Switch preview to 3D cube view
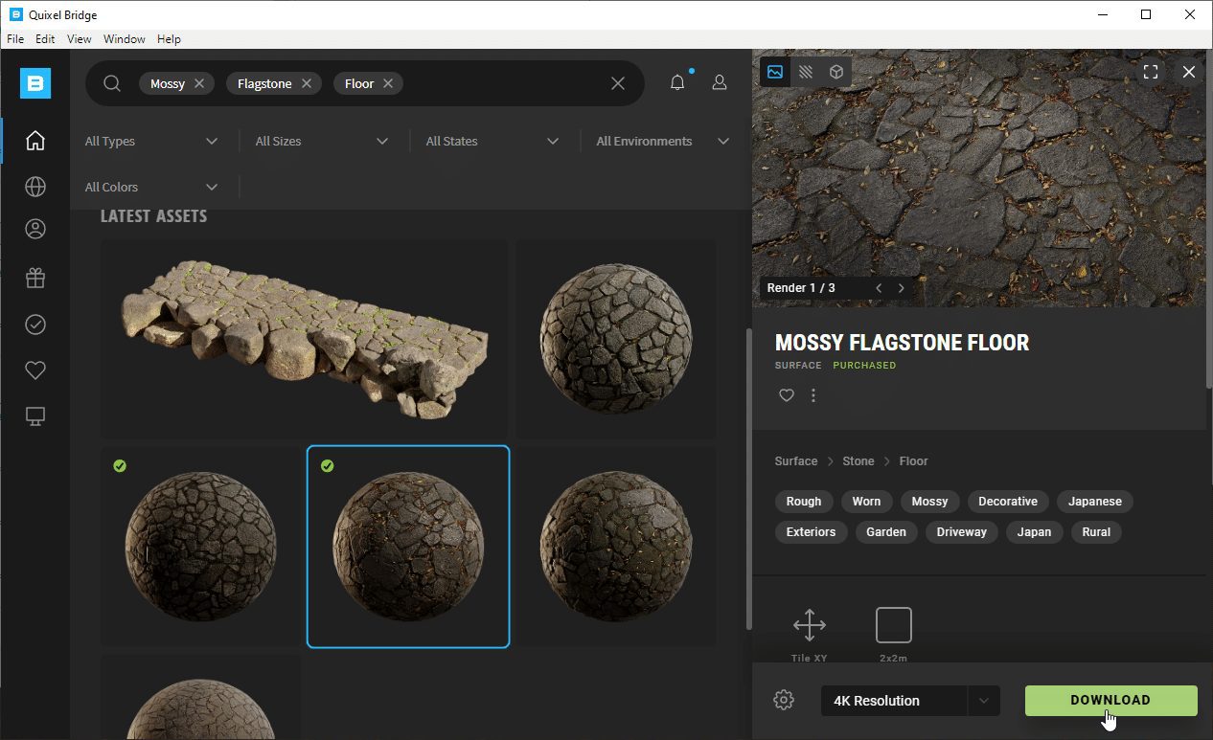The image size is (1213, 740). click(836, 72)
